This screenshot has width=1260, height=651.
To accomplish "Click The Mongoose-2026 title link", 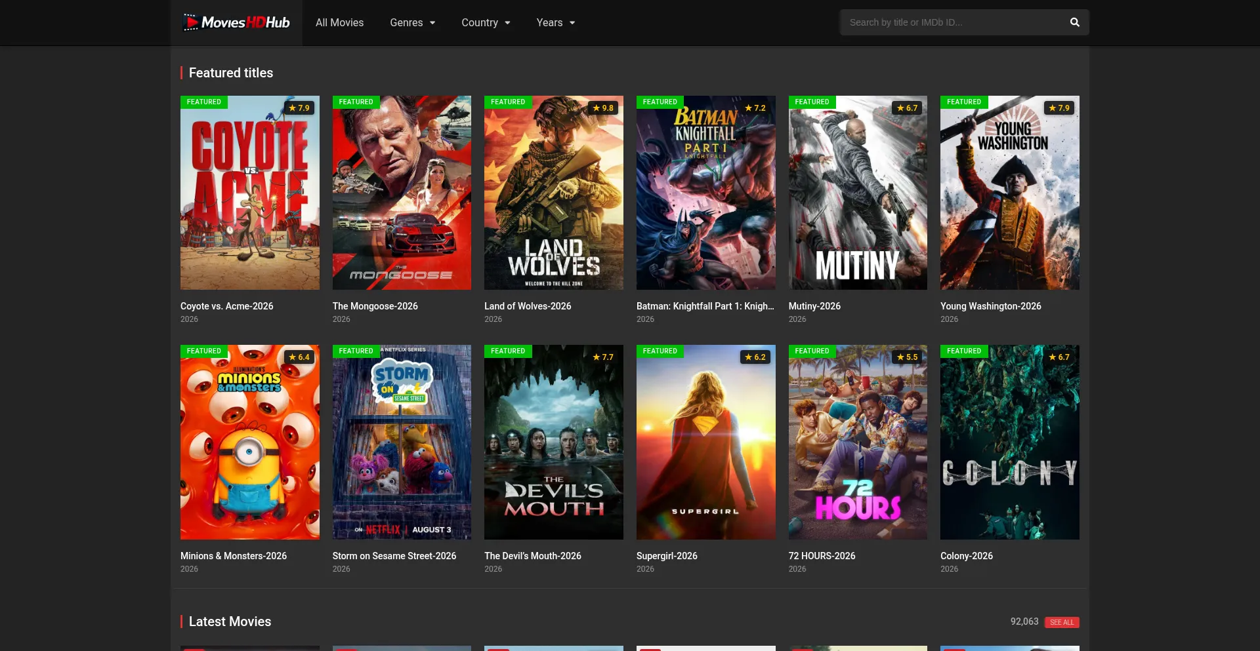I will pos(375,306).
